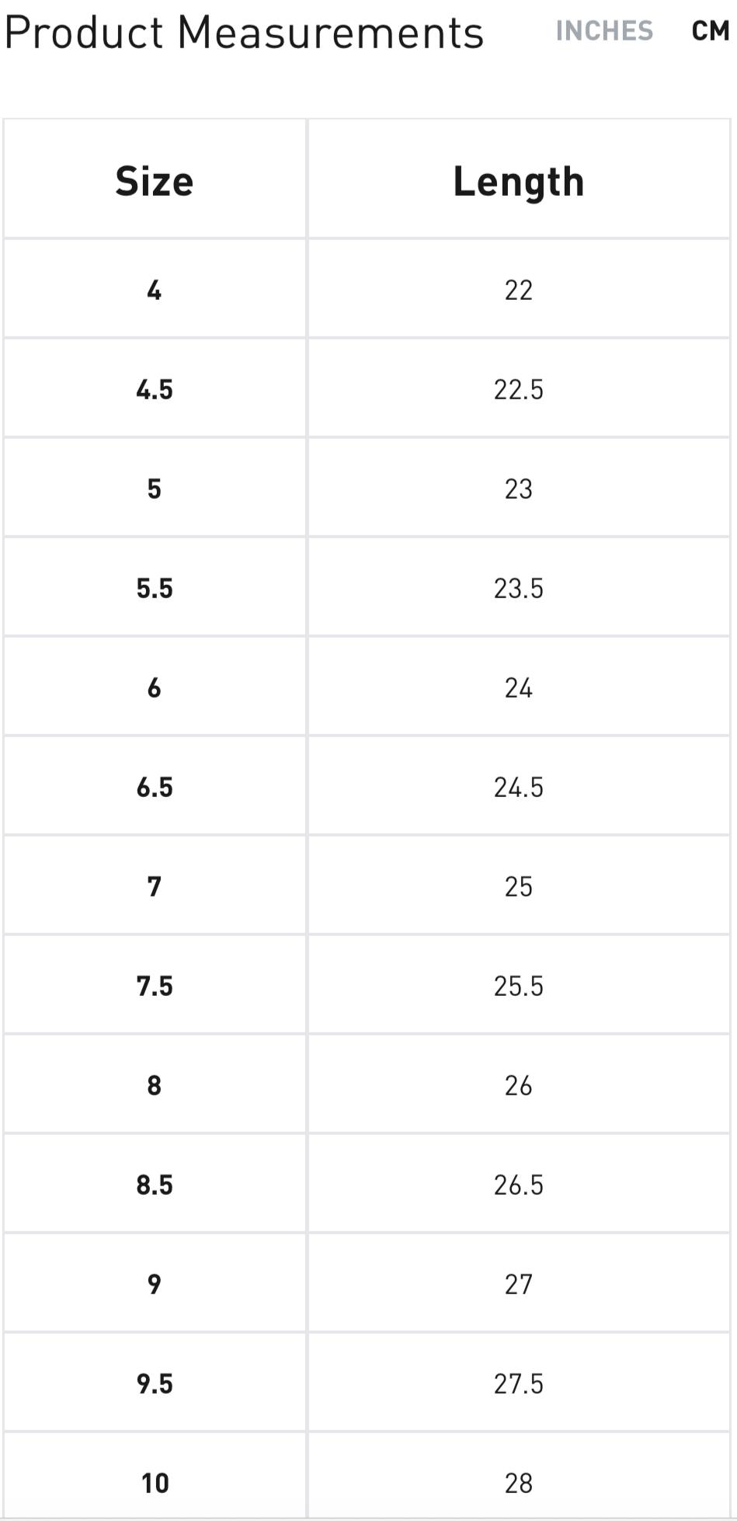Screen dimensions: 737x1521
Task: Select the 26 length value
Action: pos(518,1085)
